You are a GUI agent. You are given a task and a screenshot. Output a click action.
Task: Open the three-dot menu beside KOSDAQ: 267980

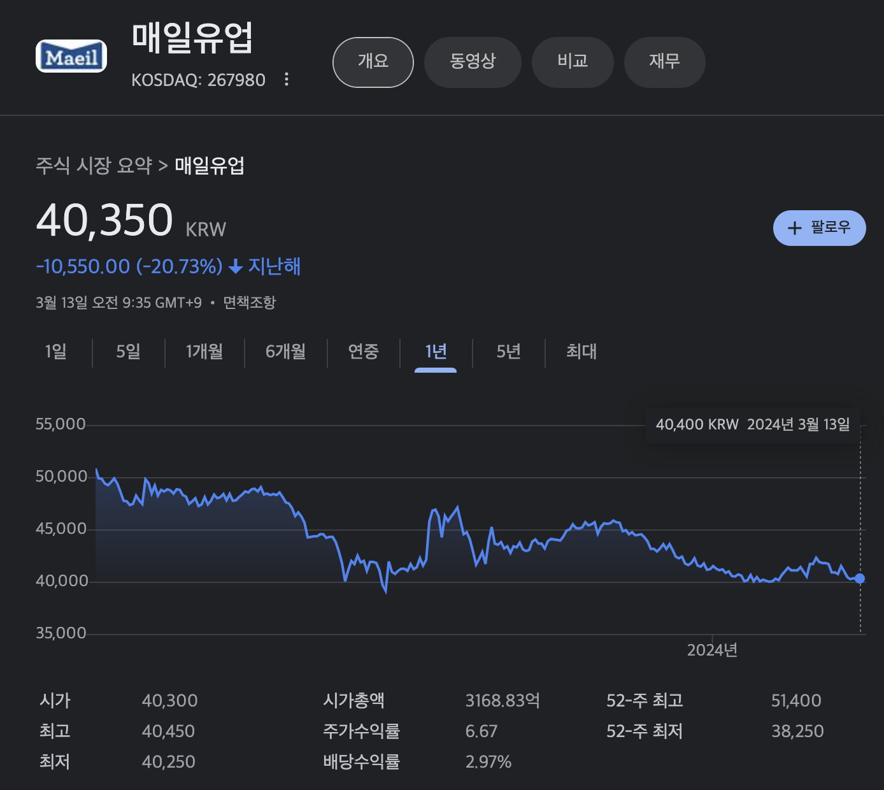pyautogui.click(x=287, y=79)
